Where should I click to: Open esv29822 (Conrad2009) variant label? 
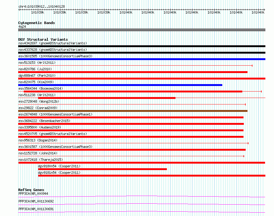pyautogui.click(x=38, y=108)
